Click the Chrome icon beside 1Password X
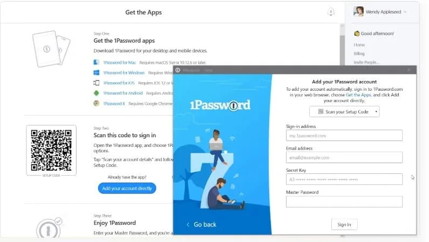The image size is (429, 242). click(x=96, y=104)
